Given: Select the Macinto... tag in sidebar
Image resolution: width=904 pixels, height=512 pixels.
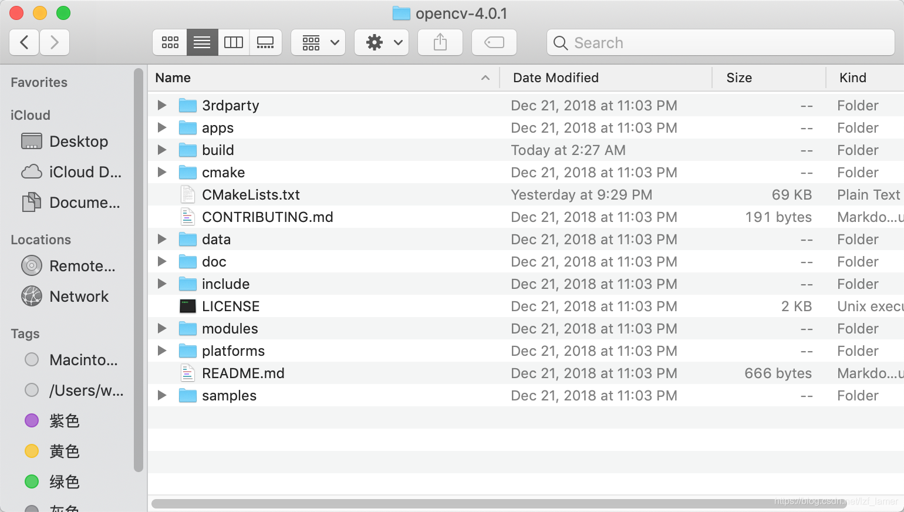Looking at the screenshot, I should [x=72, y=360].
